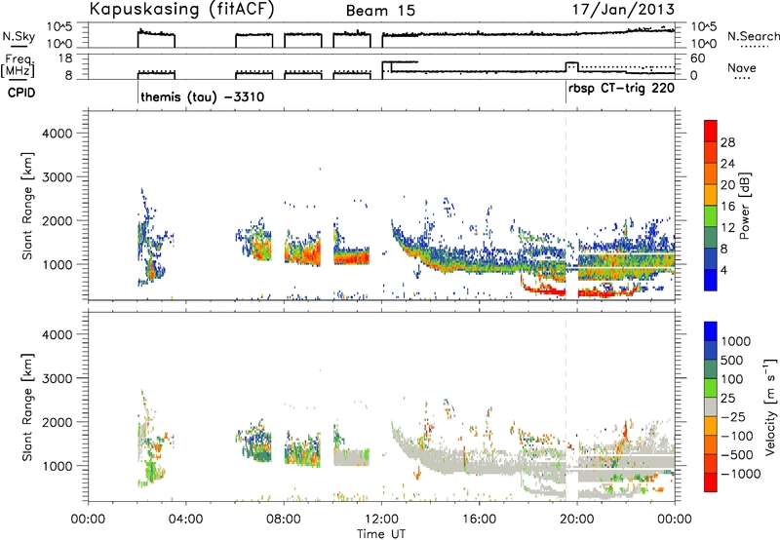Click the '60' Nave axis tick

(x=698, y=58)
